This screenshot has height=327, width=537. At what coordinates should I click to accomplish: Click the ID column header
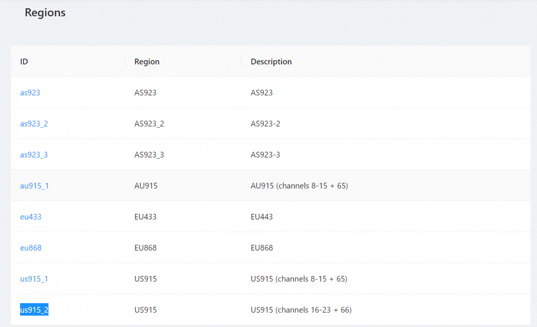pos(24,61)
